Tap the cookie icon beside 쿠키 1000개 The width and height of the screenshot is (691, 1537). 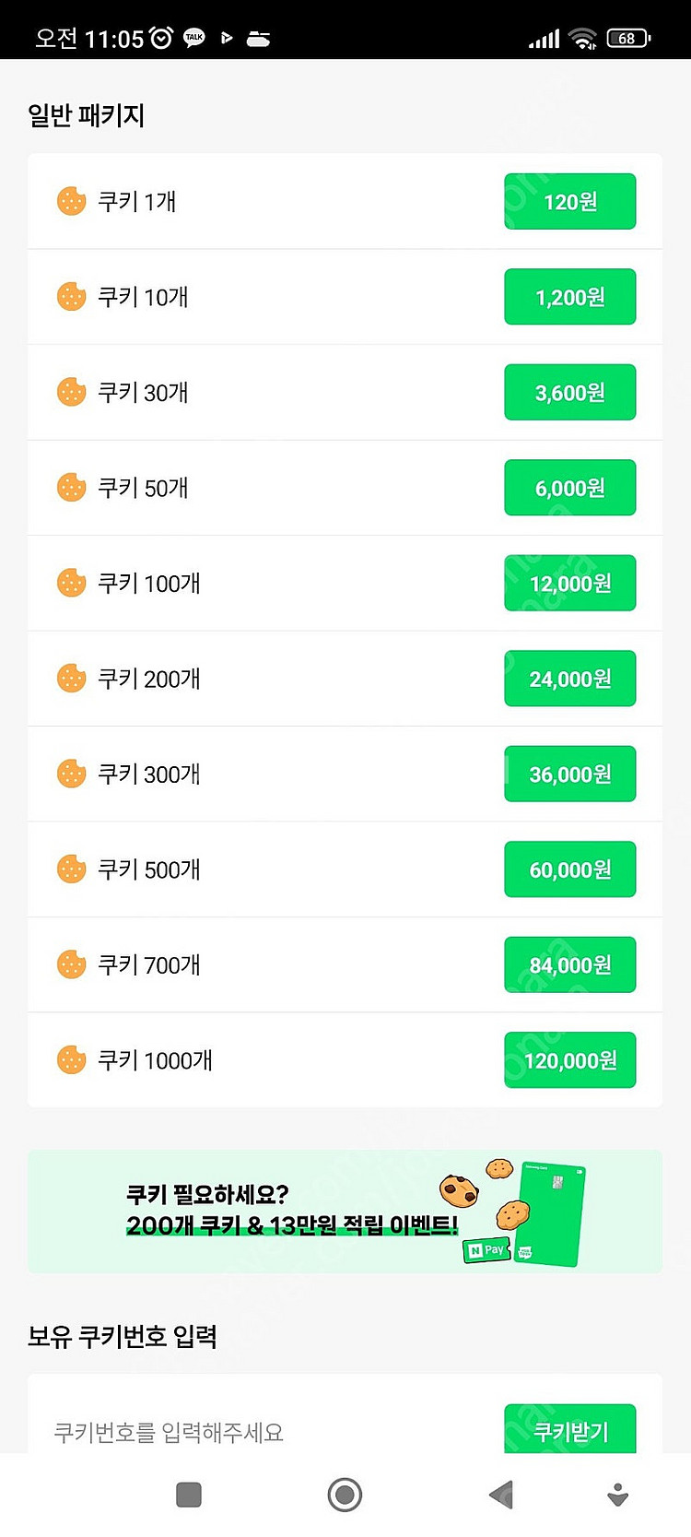[71, 1060]
